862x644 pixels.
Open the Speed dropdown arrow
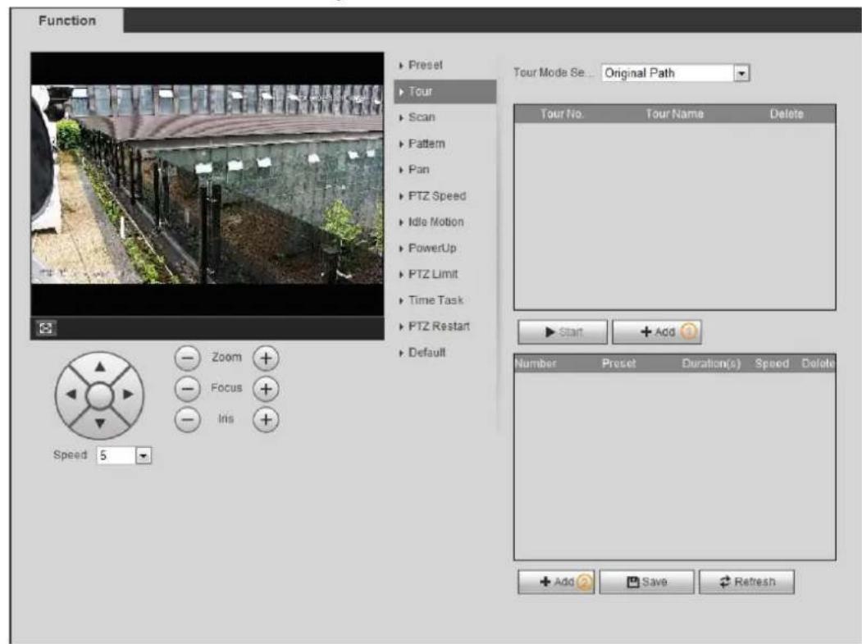(144, 455)
